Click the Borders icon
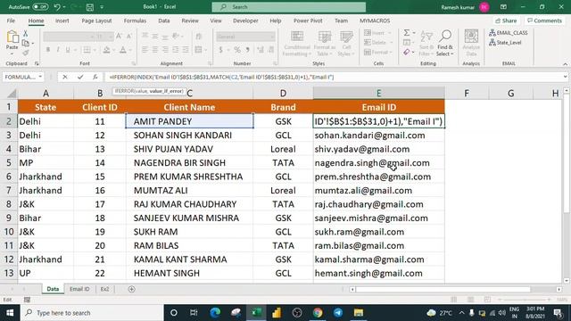The width and height of the screenshot is (571, 321). pyautogui.click(x=87, y=50)
